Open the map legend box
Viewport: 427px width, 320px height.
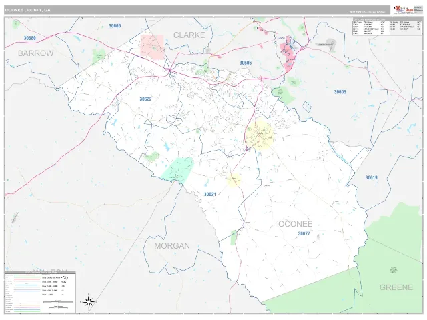click(x=40, y=292)
